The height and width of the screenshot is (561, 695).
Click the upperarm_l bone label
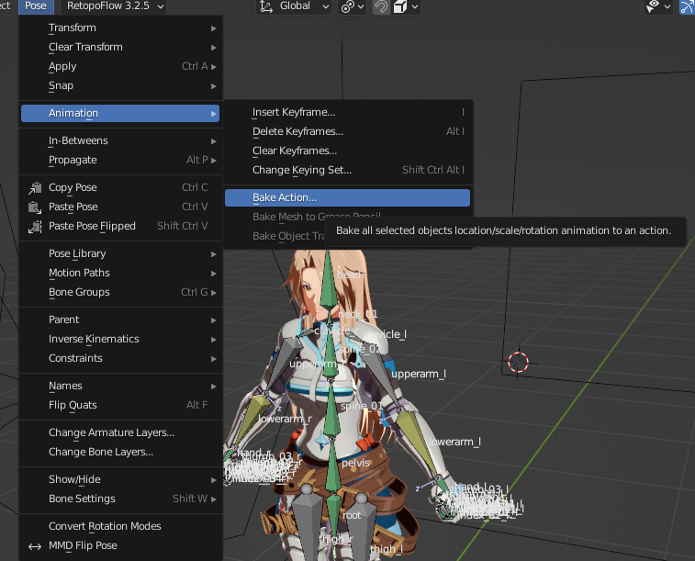(419, 374)
